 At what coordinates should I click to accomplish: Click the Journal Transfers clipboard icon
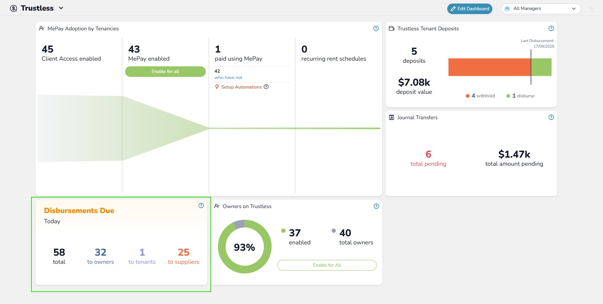point(392,117)
